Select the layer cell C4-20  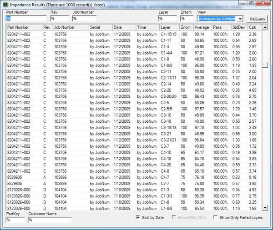[x=166, y=165]
